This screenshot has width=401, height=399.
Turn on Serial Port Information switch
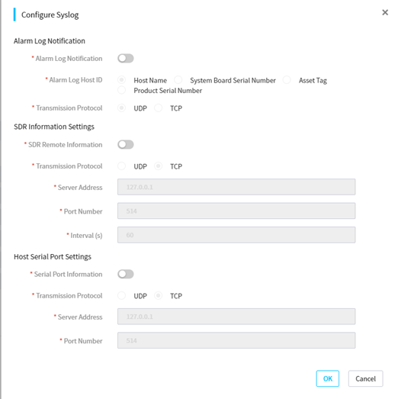pyautogui.click(x=126, y=274)
